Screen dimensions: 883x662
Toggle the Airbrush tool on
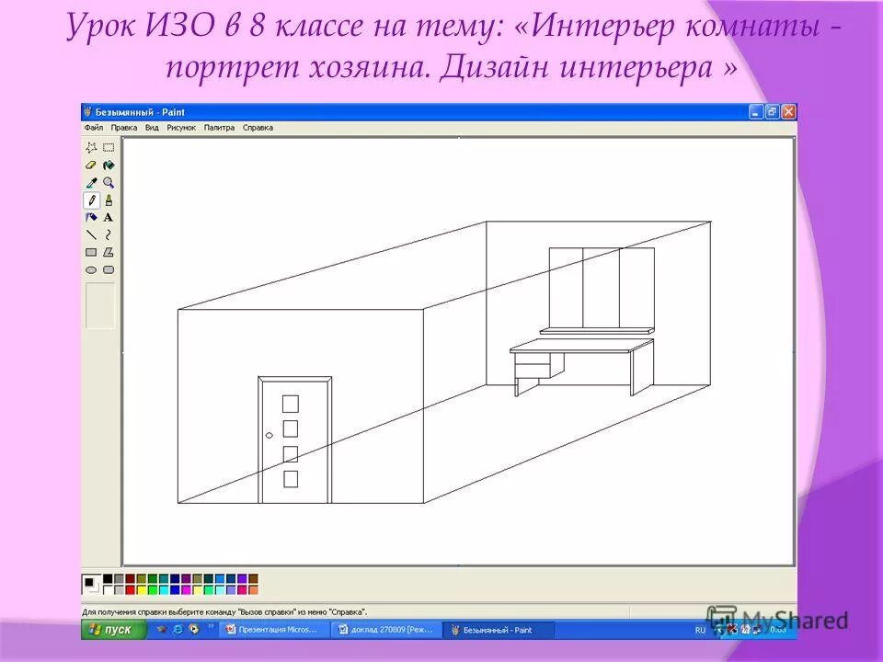91,217
